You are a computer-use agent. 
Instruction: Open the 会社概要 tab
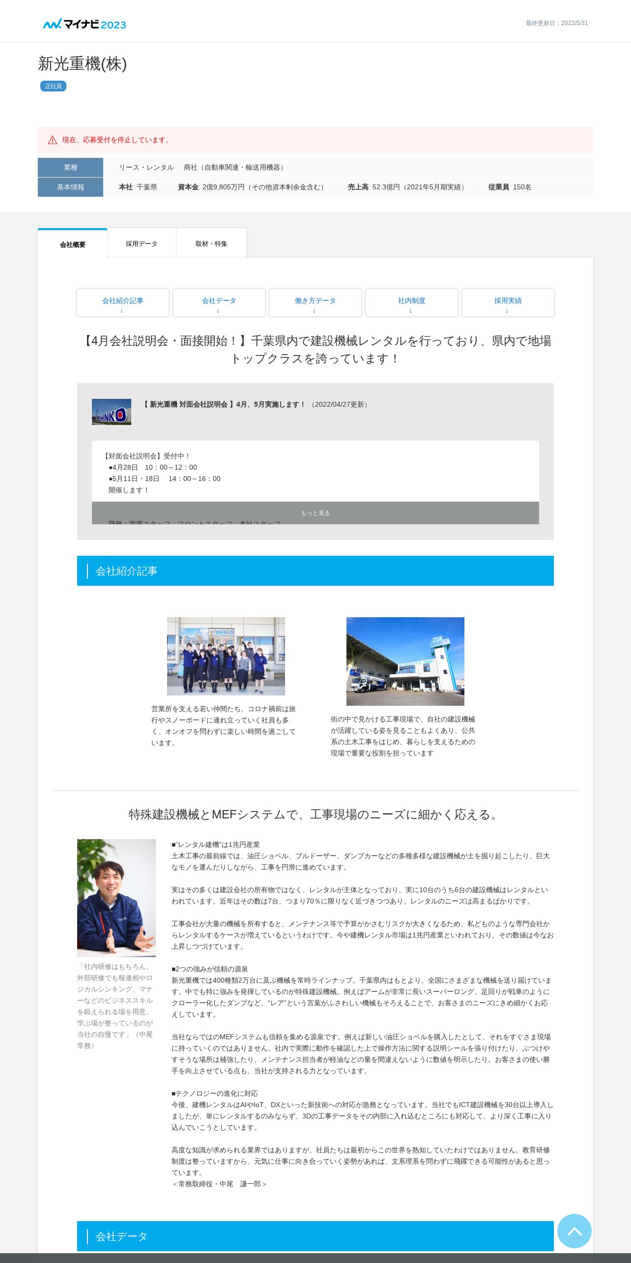coord(73,244)
